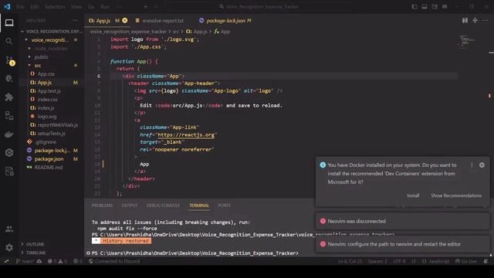Open the Run menu
The image size is (494, 278).
coord(105,7)
